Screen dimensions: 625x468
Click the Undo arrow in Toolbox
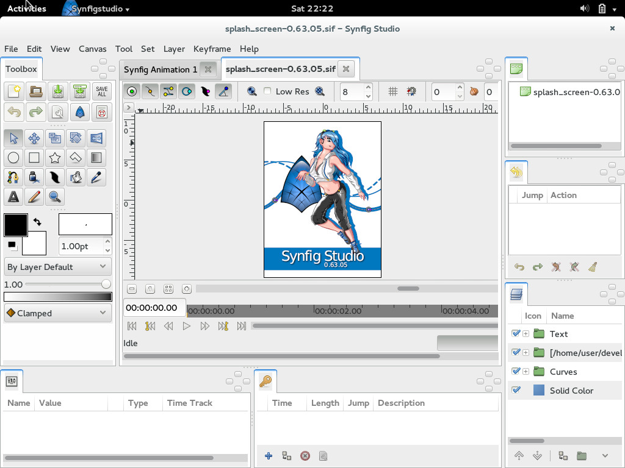click(14, 112)
